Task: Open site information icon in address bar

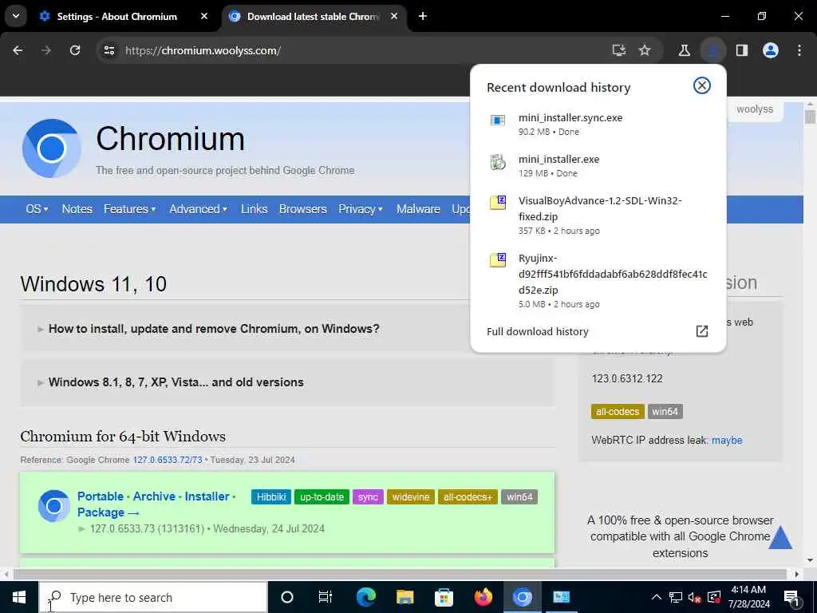Action: [109, 50]
